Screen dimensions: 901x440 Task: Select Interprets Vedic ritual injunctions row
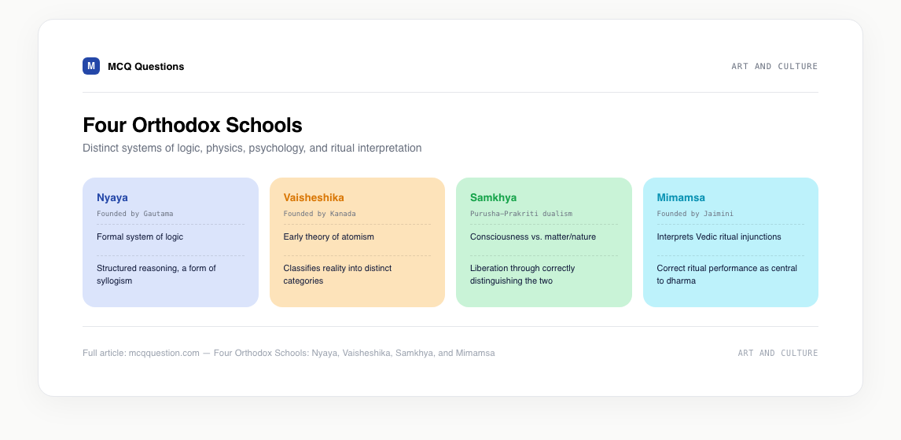coord(730,236)
